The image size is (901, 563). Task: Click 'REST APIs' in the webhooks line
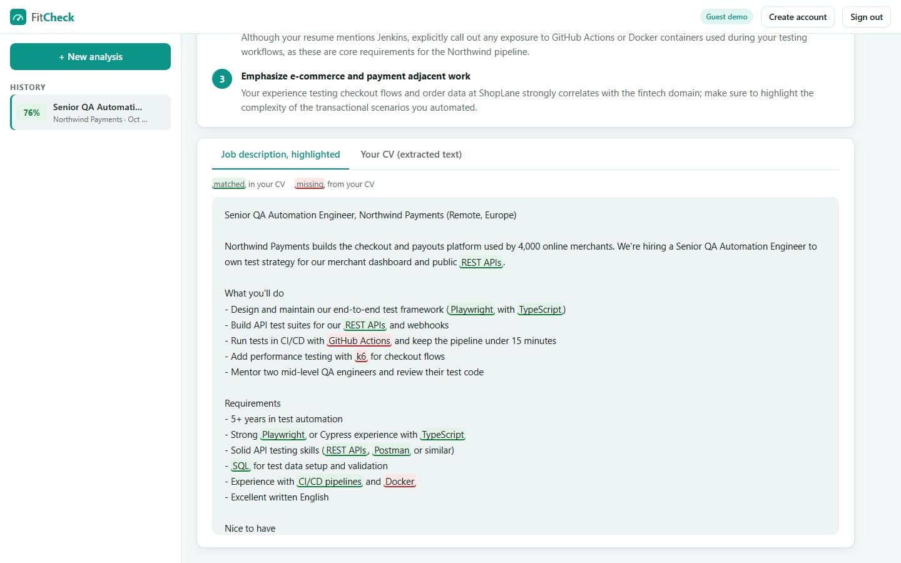pos(365,325)
